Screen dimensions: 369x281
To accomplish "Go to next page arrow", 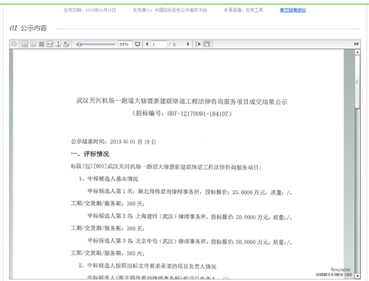I will click(x=188, y=44).
